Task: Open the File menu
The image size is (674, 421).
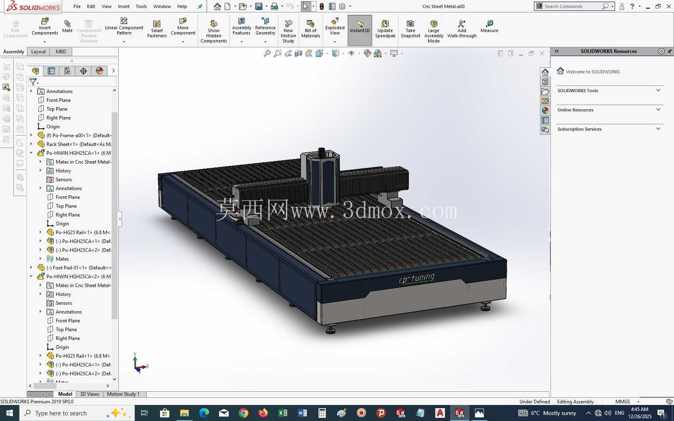Action: pos(77,6)
